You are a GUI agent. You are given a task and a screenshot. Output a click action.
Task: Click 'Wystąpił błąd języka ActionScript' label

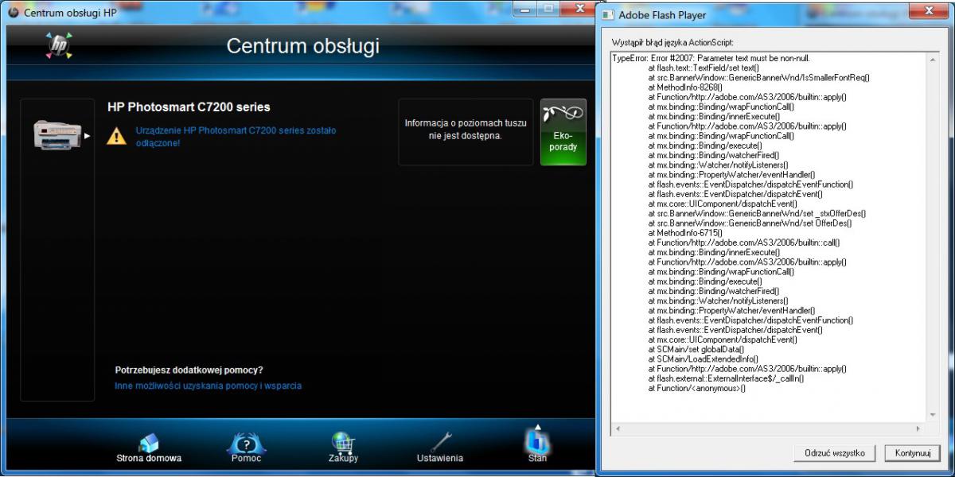[672, 42]
